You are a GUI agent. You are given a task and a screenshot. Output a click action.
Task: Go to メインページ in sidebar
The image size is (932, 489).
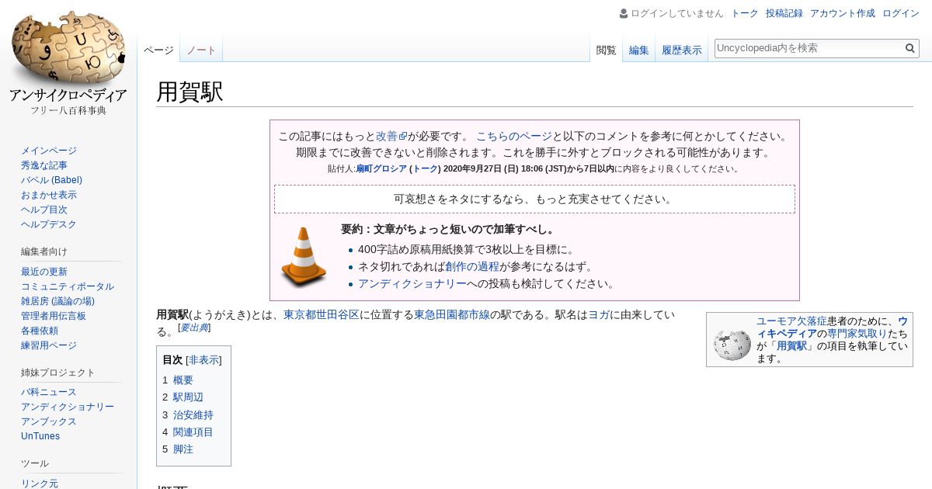click(x=49, y=151)
